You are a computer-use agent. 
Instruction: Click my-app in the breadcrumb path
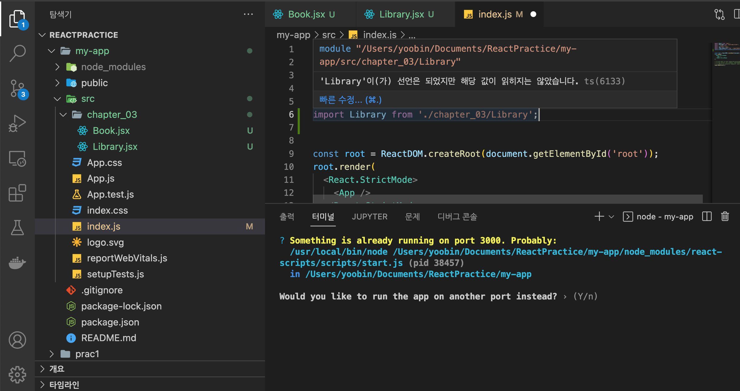click(x=293, y=35)
